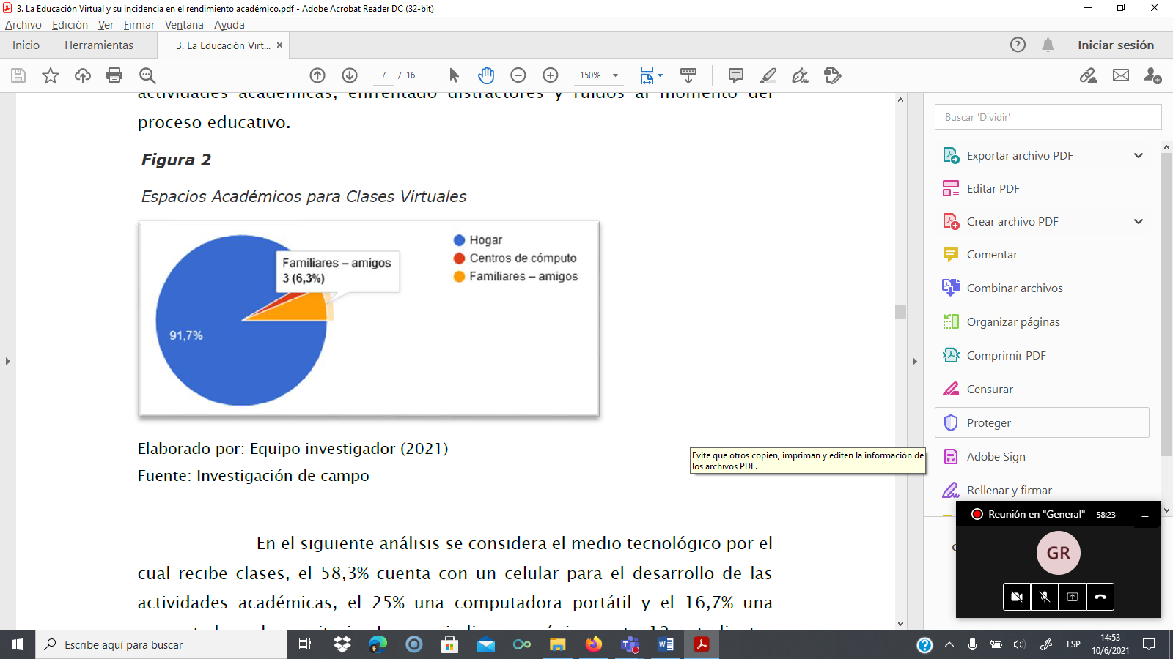Go to next page arrow

[350, 75]
